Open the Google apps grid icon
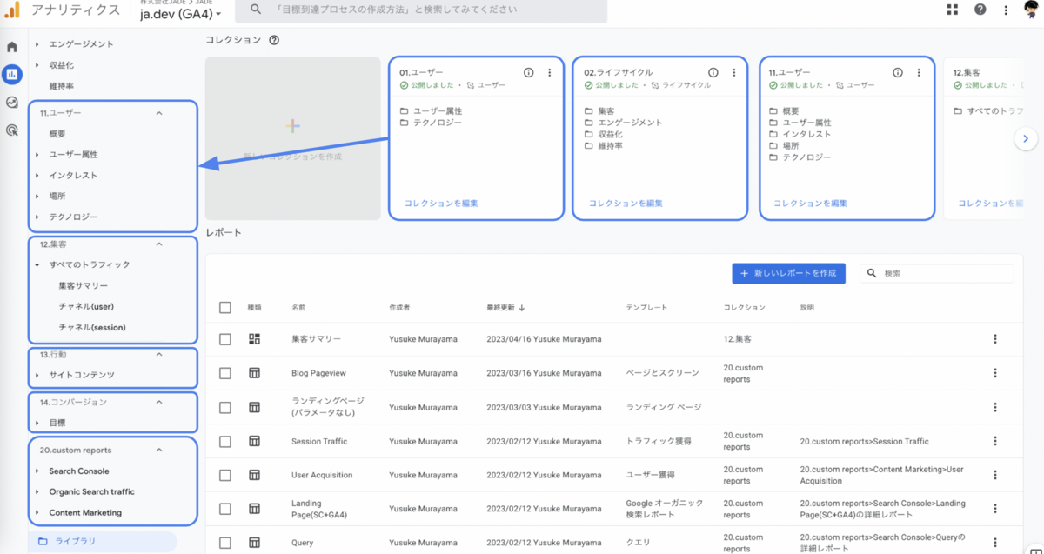The image size is (1044, 554). tap(952, 10)
